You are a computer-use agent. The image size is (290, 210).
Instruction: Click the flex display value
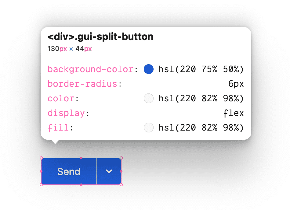[234, 113]
